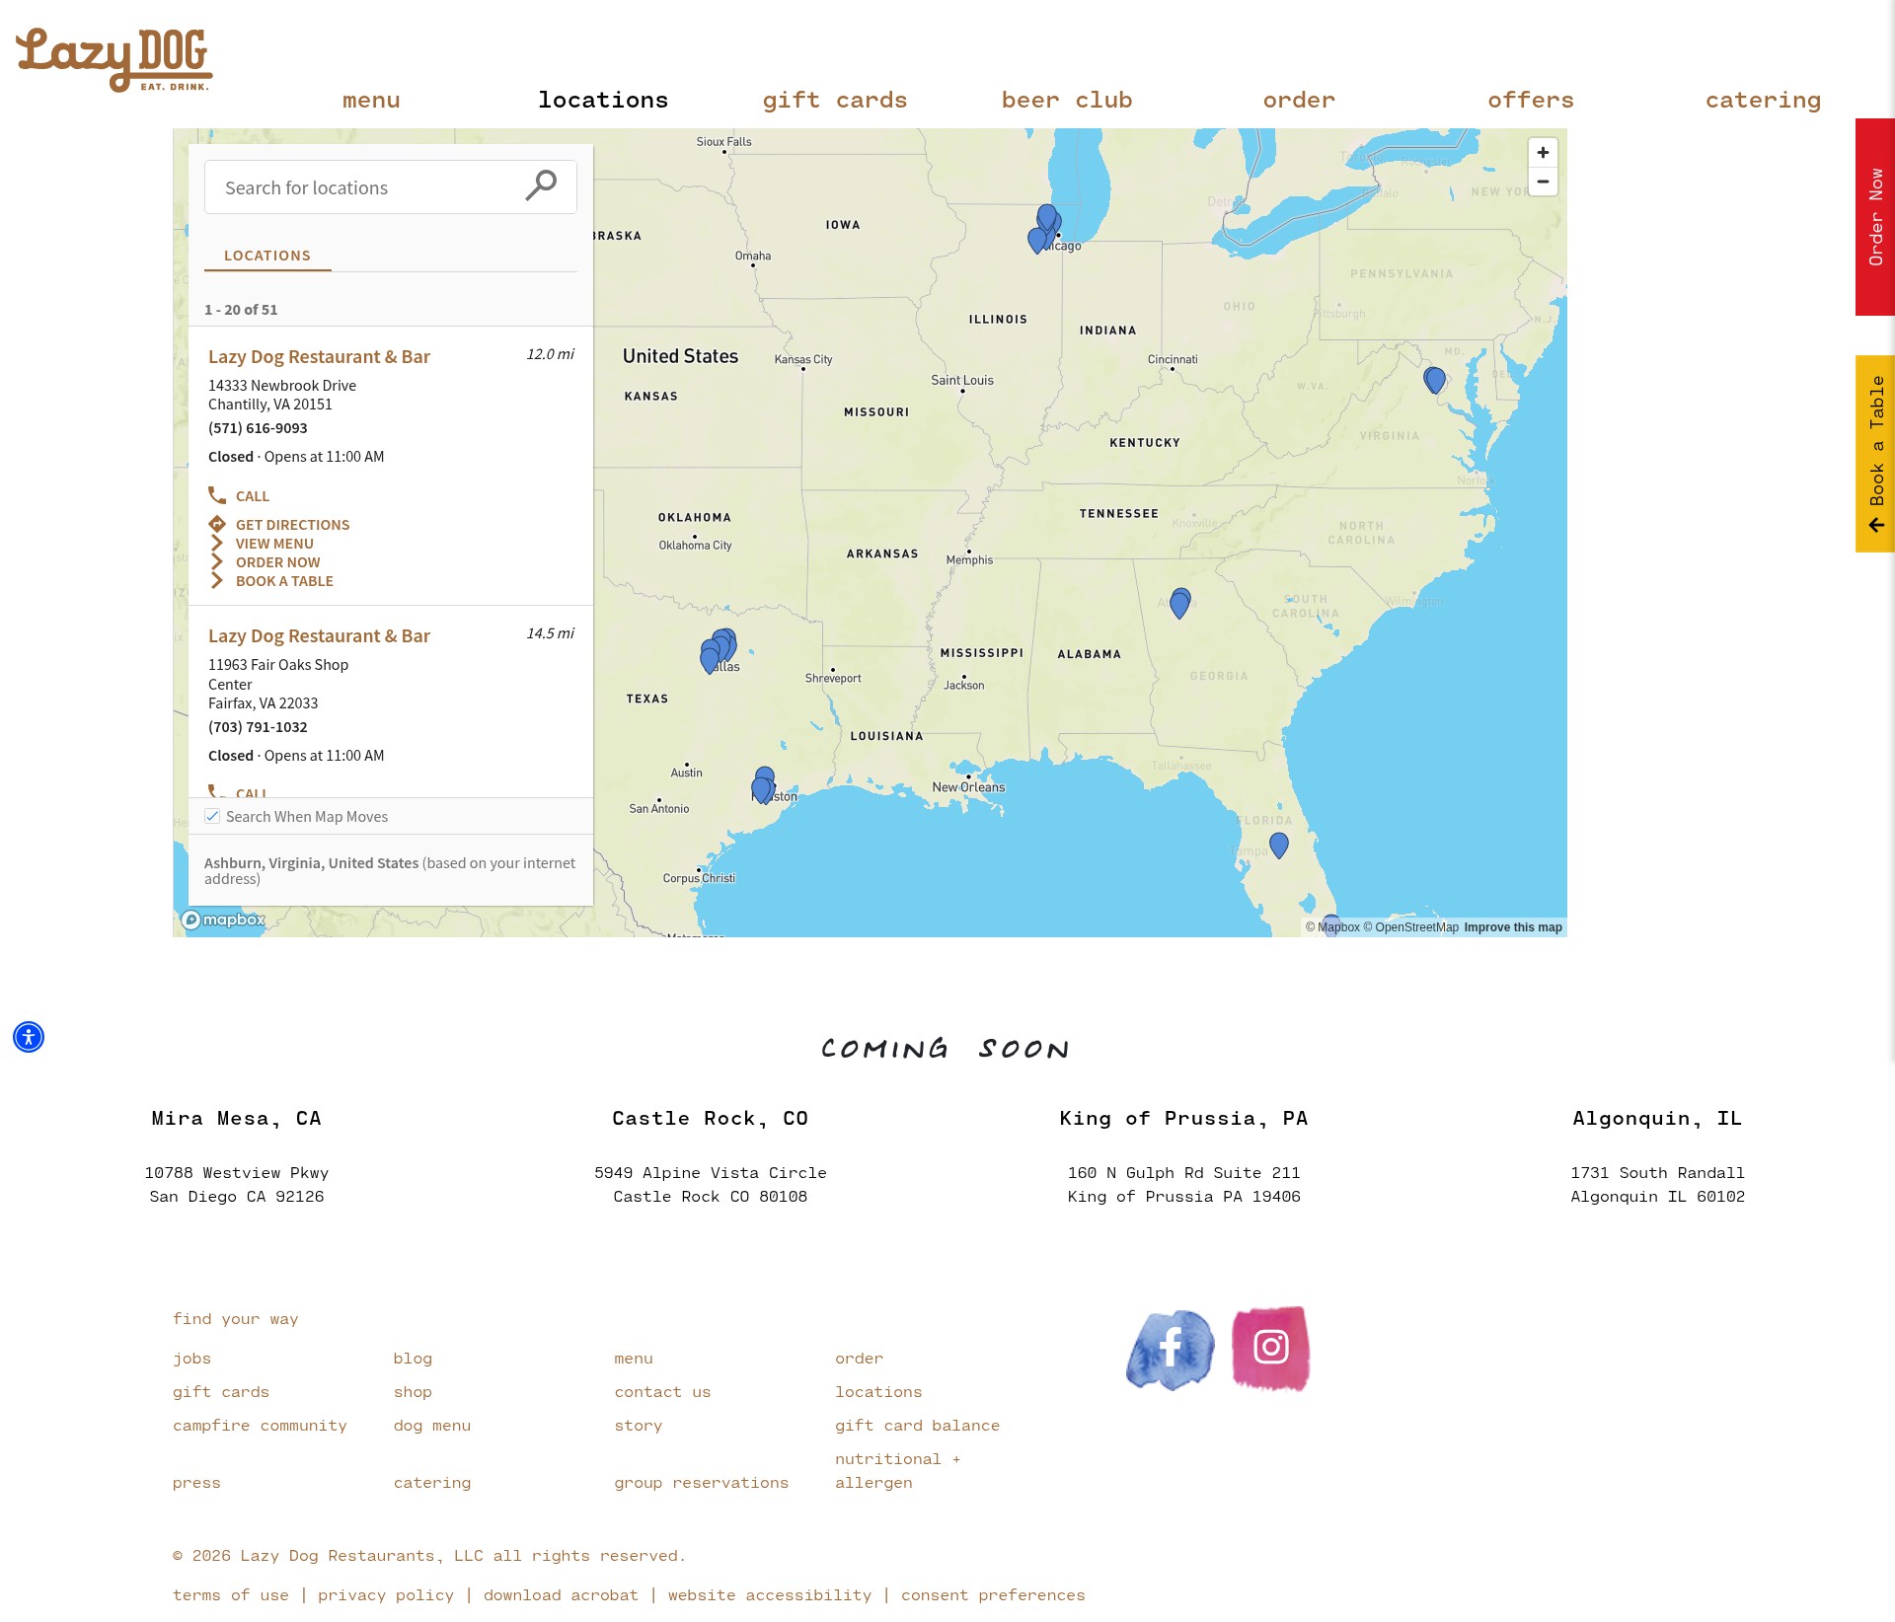Open the gift cards nav item
Image resolution: width=1895 pixels, height=1622 pixels.
pyautogui.click(x=835, y=100)
